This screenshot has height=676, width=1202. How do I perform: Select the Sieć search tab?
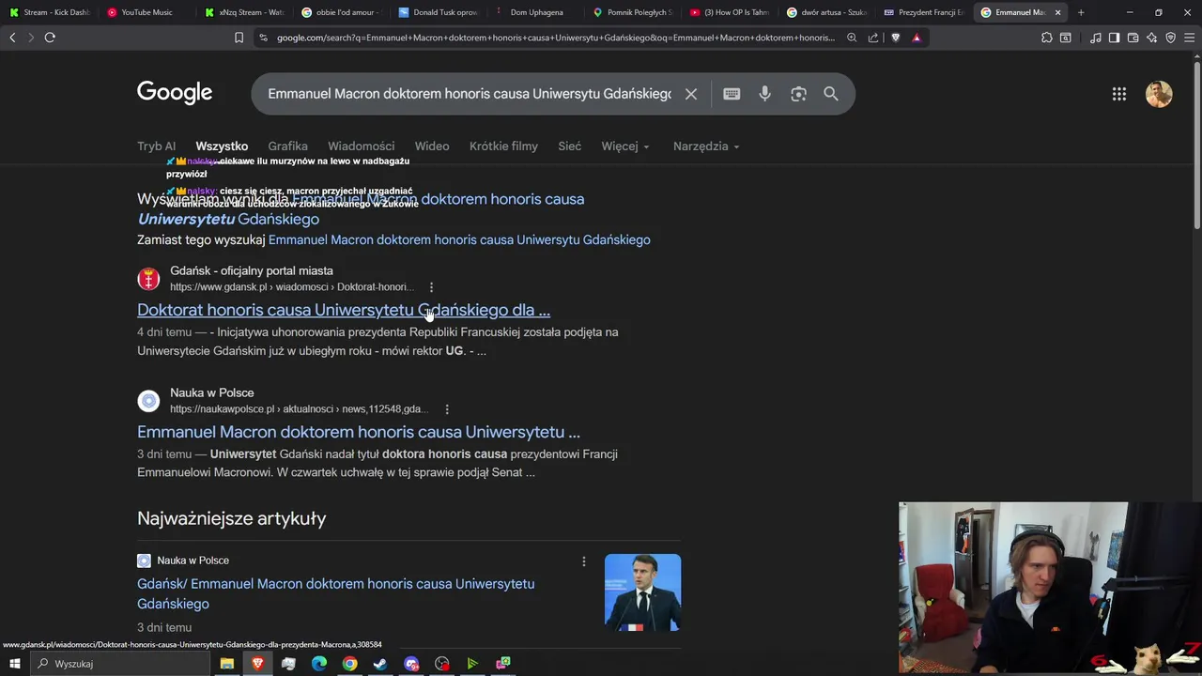coord(569,146)
